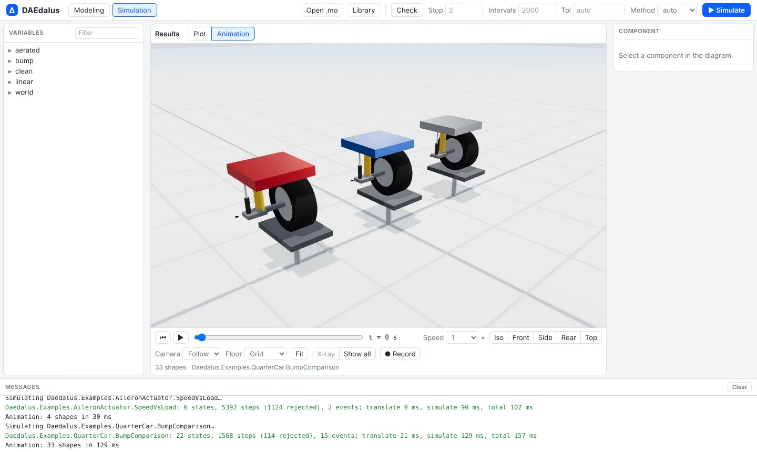Open the Plot results tab

[x=200, y=34]
